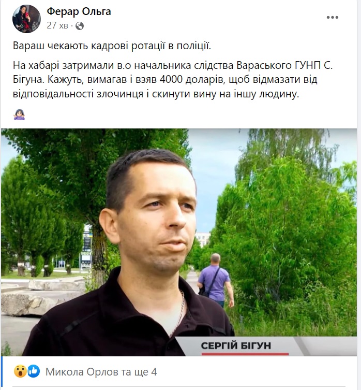361x390 pixels.
Task: Click the red underline beneath name caption
Action: pyautogui.click(x=245, y=354)
